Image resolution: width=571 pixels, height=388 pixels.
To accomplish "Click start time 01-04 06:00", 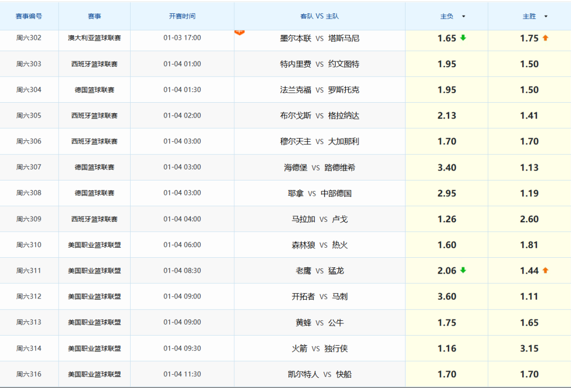I will tap(182, 245).
